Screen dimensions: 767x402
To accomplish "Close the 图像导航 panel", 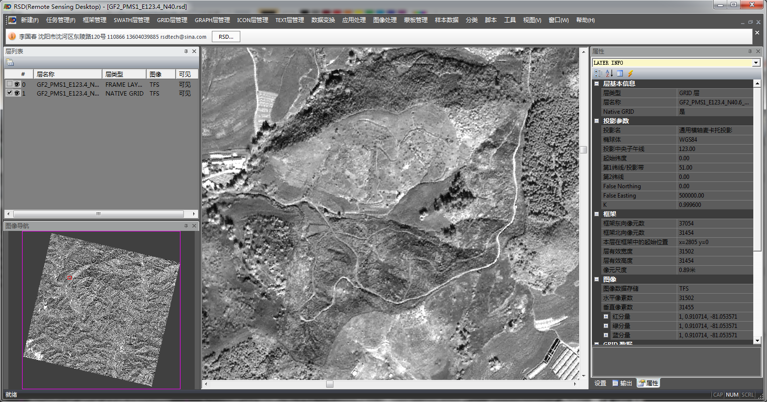I will [x=194, y=226].
